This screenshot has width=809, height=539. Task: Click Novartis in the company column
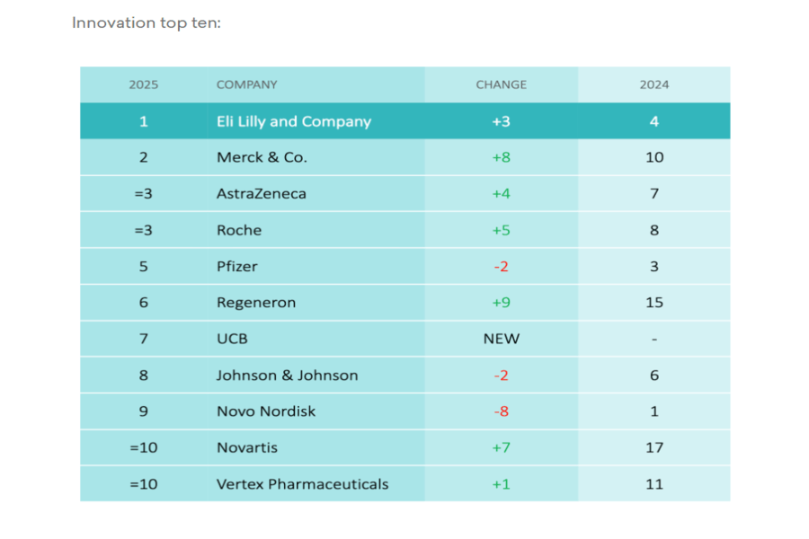246,447
